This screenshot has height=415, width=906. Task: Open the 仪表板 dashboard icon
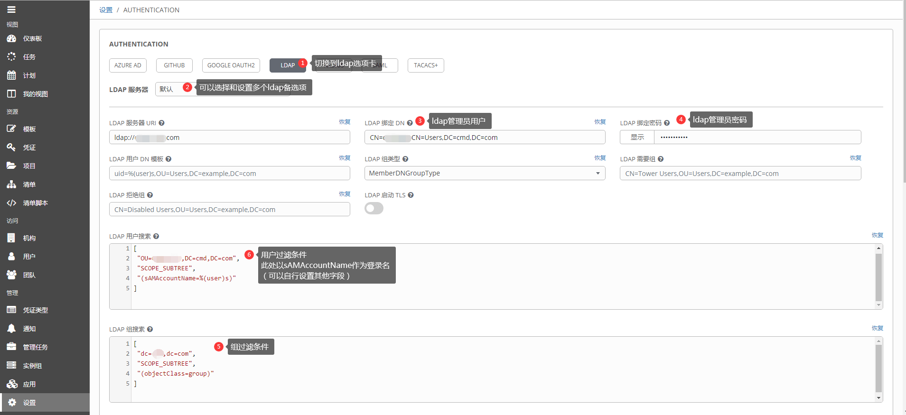coord(11,38)
